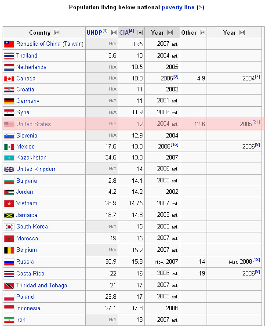269x326 pixels.
Task: Click the Slovenia flag icon
Action: (9, 136)
